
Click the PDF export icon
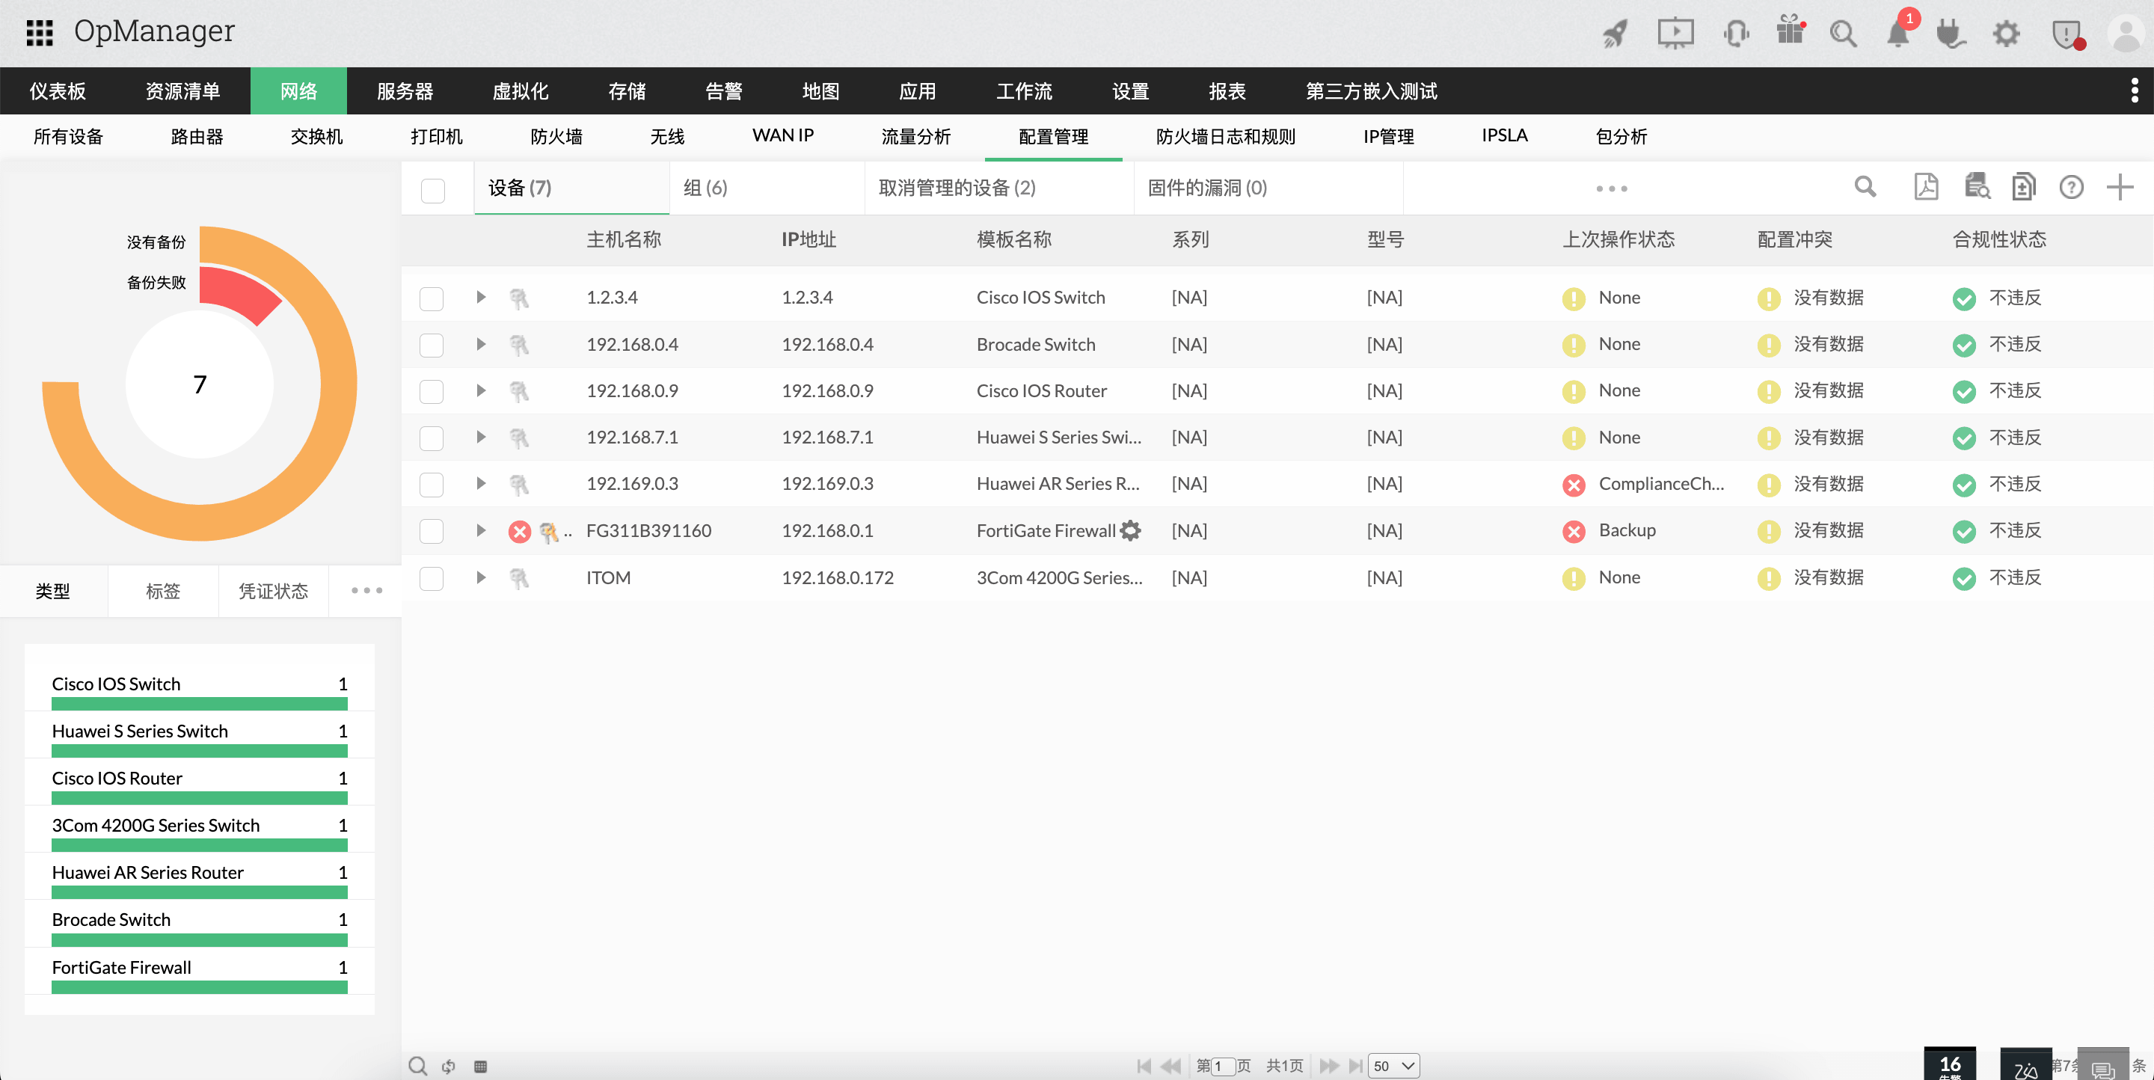click(x=1926, y=187)
